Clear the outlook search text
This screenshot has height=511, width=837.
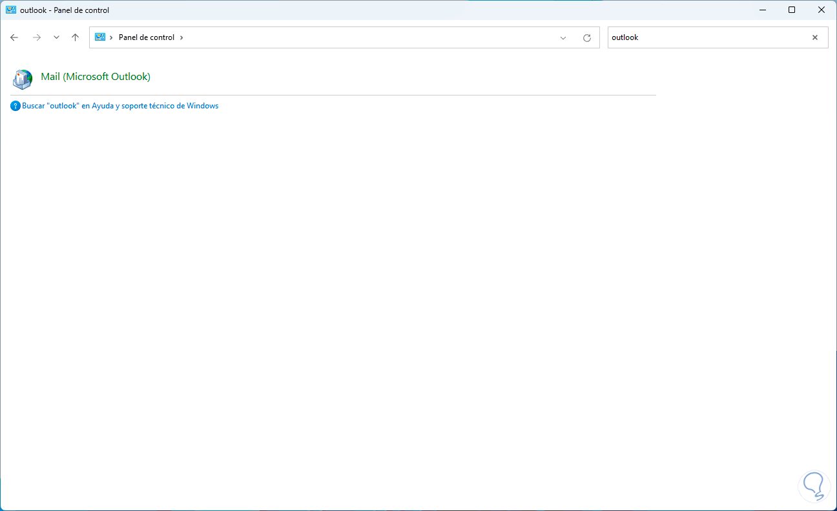815,37
